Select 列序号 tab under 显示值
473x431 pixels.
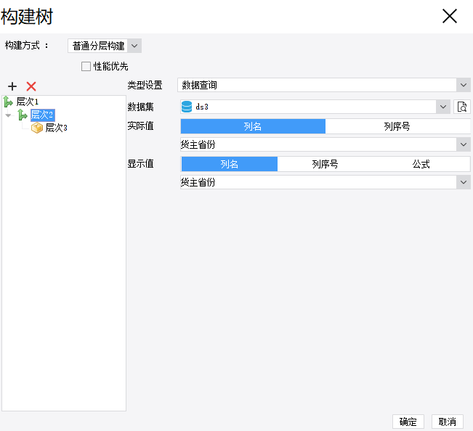[x=325, y=164]
